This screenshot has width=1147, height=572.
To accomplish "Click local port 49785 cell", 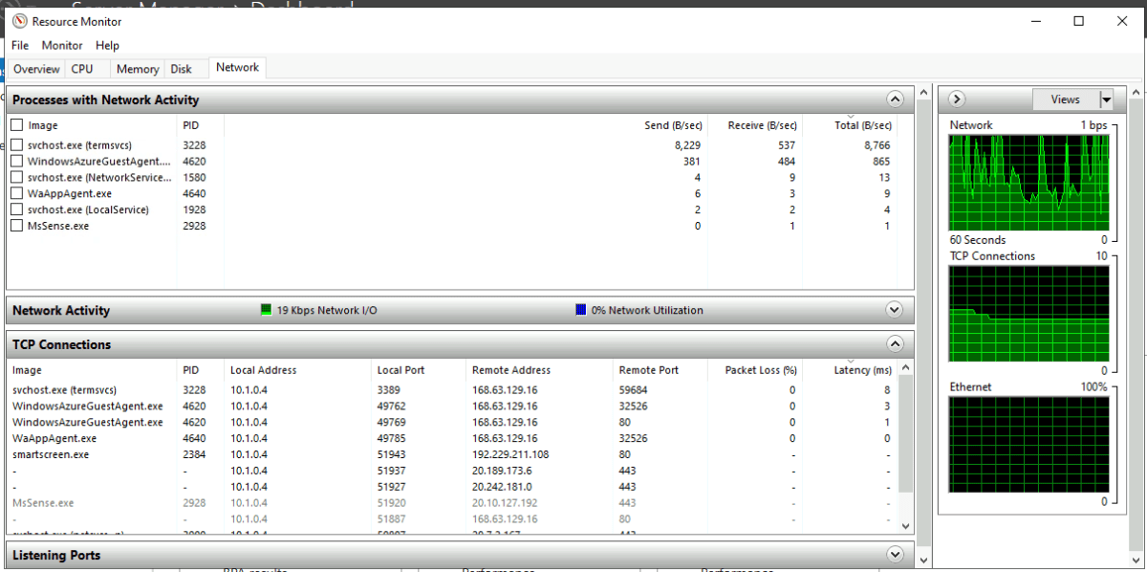I will click(392, 438).
